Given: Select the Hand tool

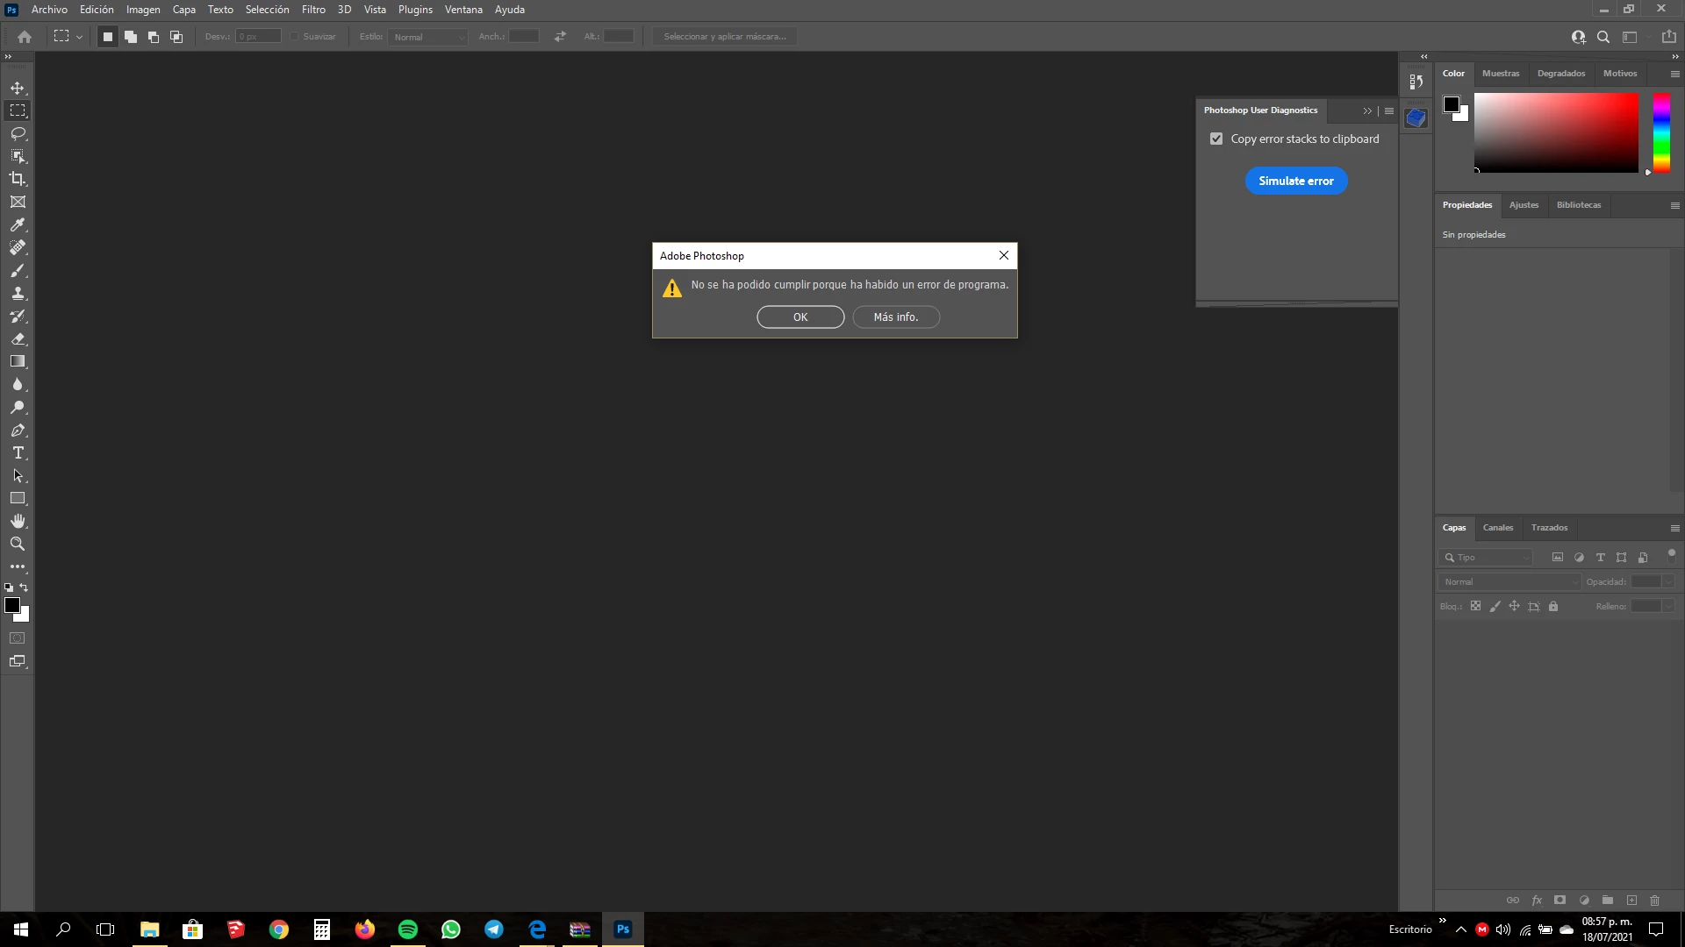Looking at the screenshot, I should [18, 521].
